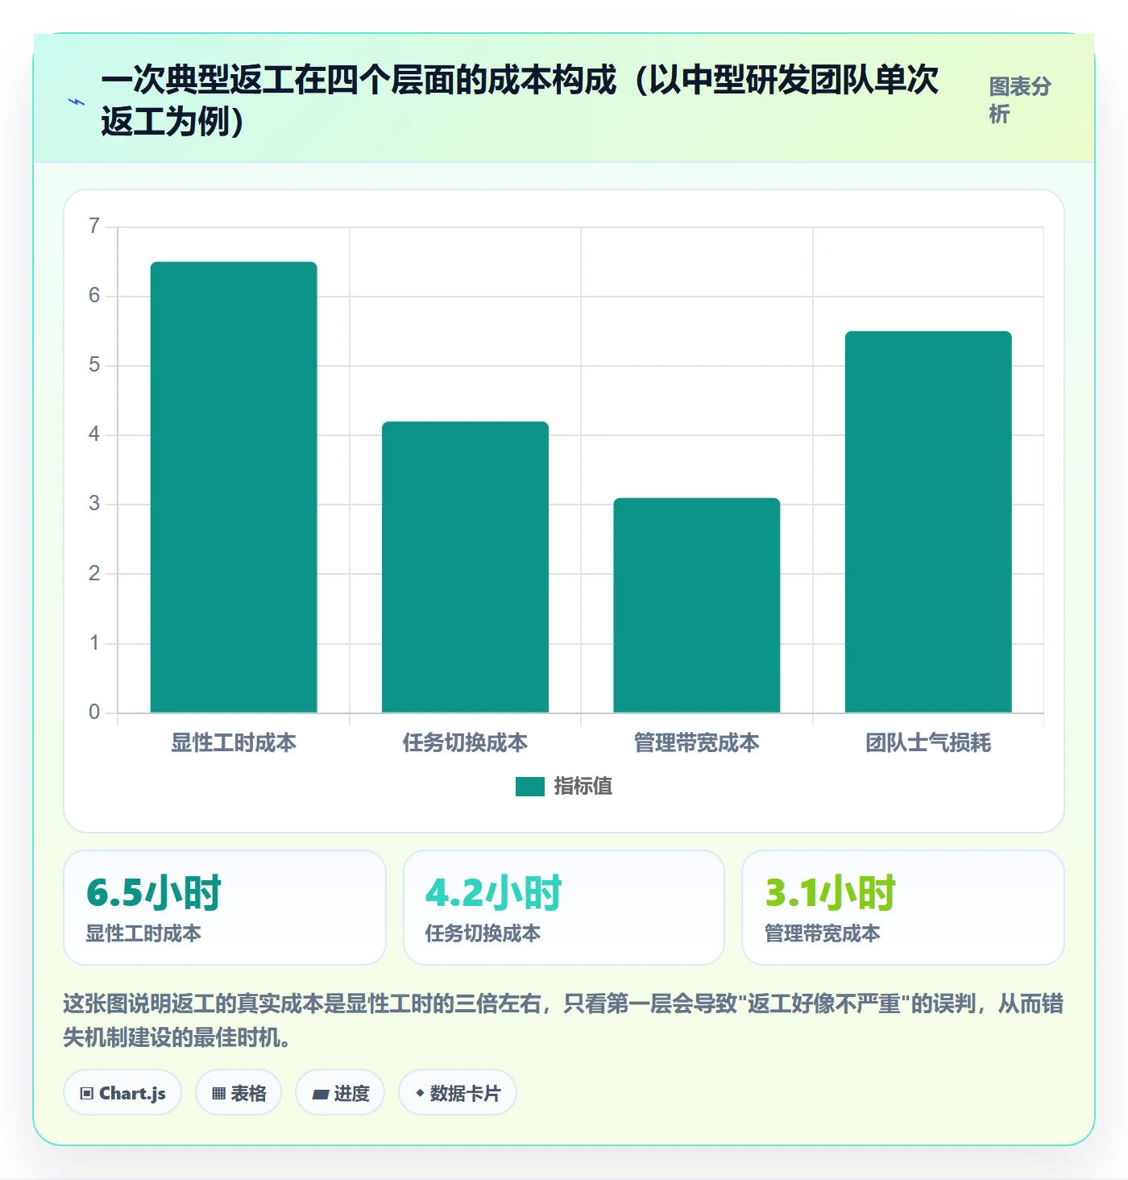
Task: Click the Chart.js tag chip
Action: 122,1093
